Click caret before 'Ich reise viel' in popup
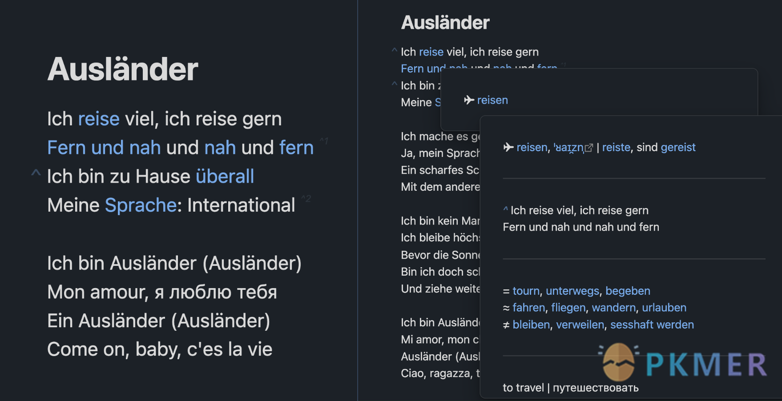 click(x=505, y=209)
